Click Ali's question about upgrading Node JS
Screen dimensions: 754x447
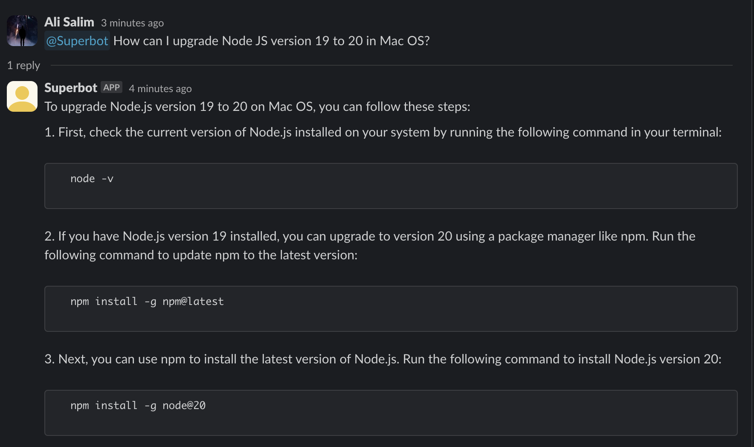point(271,41)
